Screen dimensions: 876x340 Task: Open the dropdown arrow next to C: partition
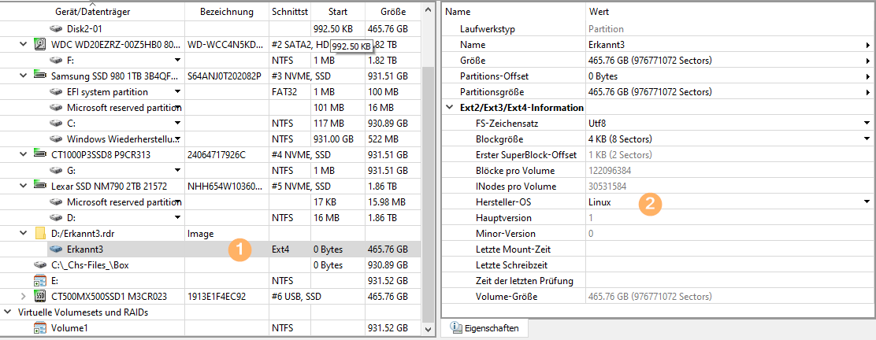tap(177, 124)
